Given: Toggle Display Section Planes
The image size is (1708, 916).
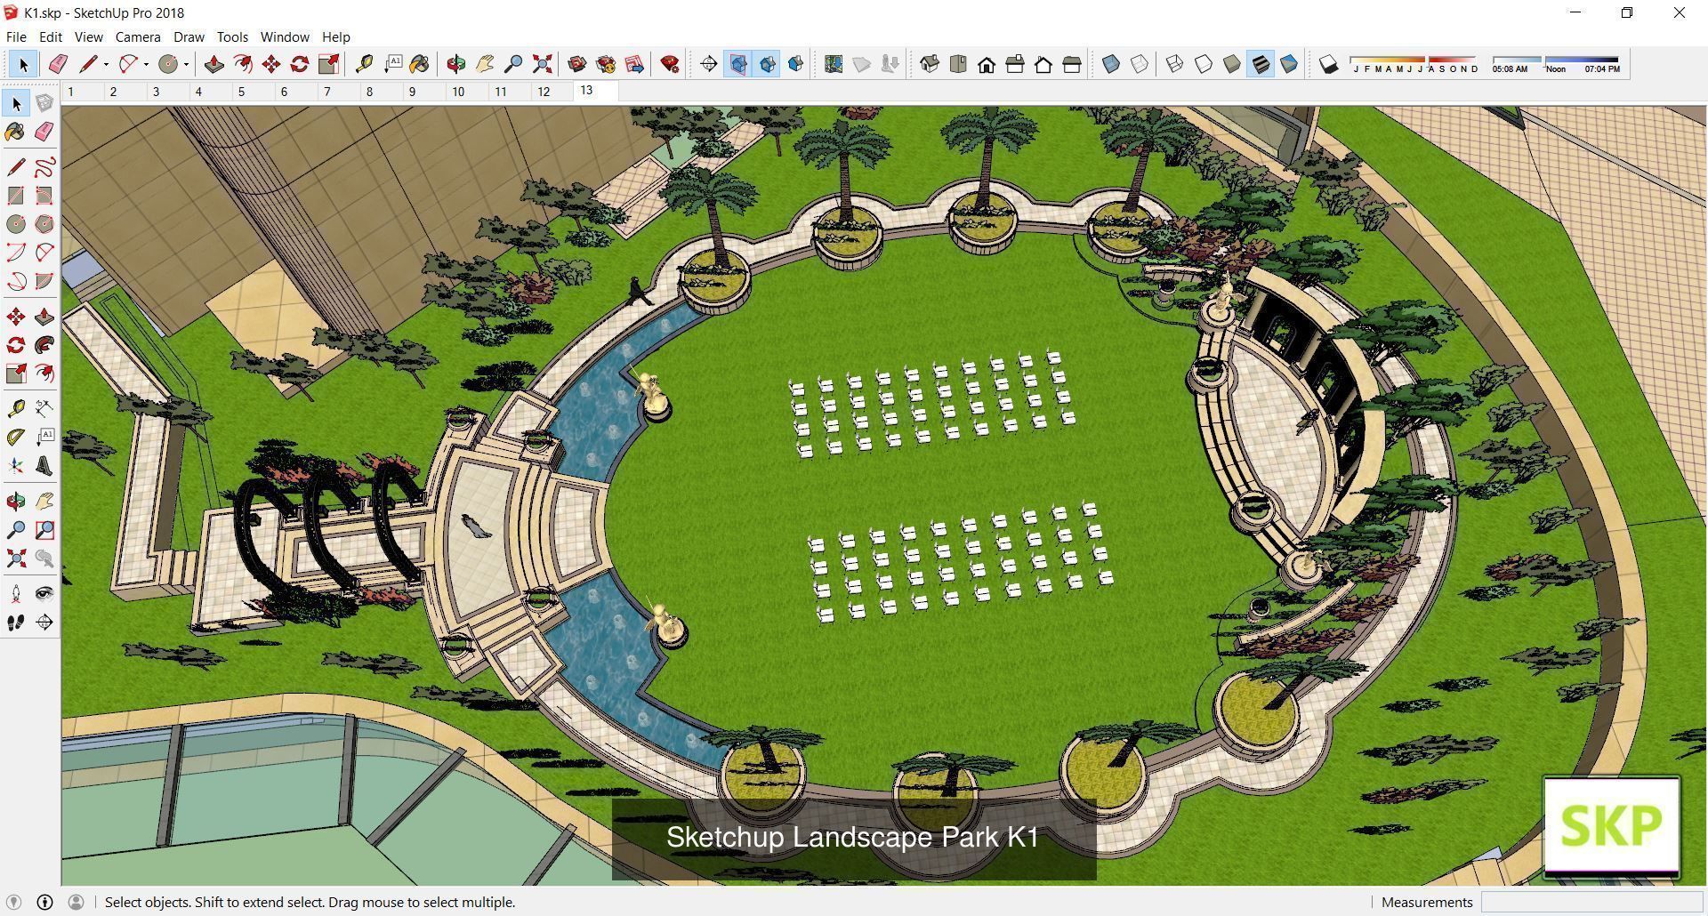Looking at the screenshot, I should tap(737, 64).
